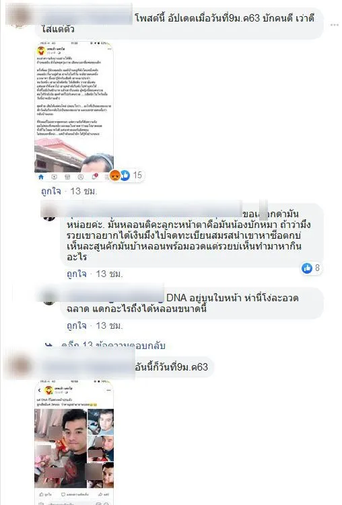
Task: Click the blurred avatar of the top commenter
Action: click(19, 16)
